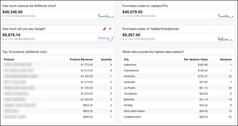Click the City column header
238x126 pixels.
(x=126, y=59)
